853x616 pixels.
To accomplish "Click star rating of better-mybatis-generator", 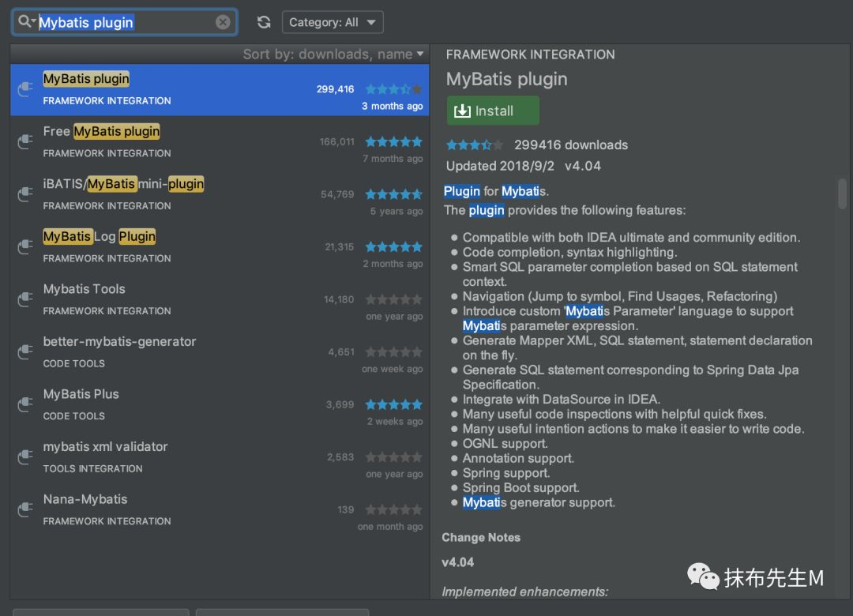I will click(393, 352).
